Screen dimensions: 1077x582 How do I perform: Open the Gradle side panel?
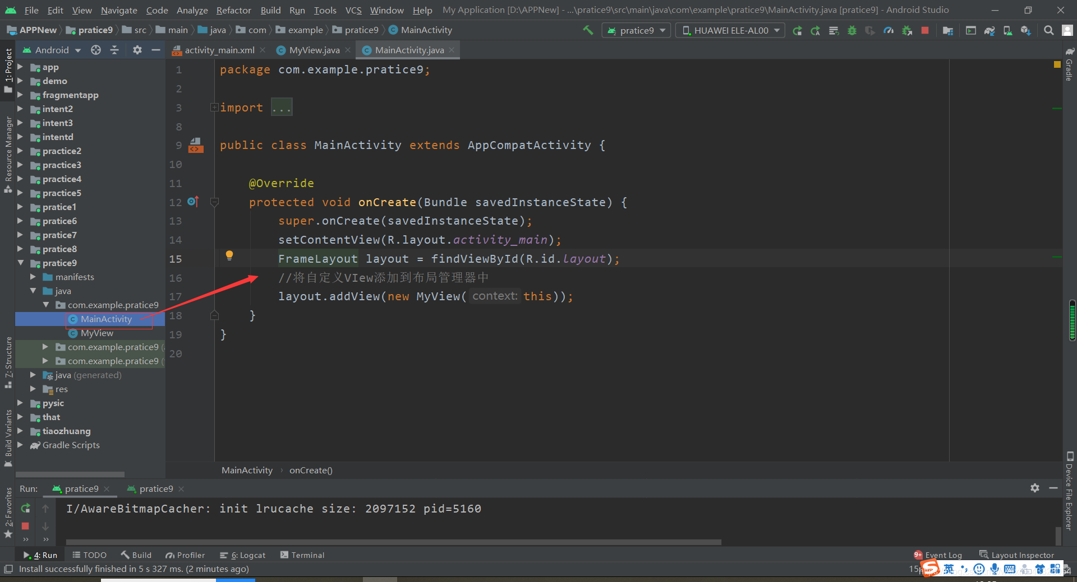pos(1069,64)
